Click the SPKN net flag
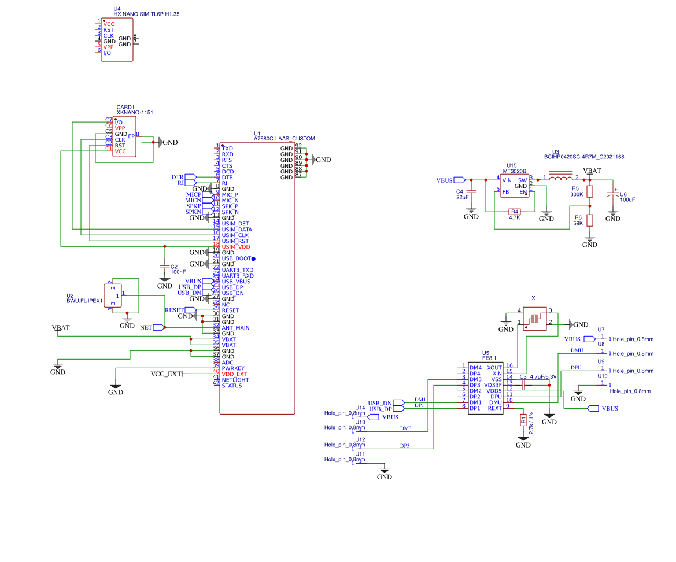This screenshot has height=562, width=676. (x=208, y=212)
